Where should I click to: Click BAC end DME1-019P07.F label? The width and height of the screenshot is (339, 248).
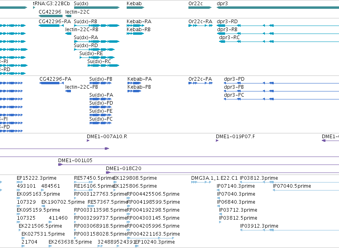[x=235, y=137]
